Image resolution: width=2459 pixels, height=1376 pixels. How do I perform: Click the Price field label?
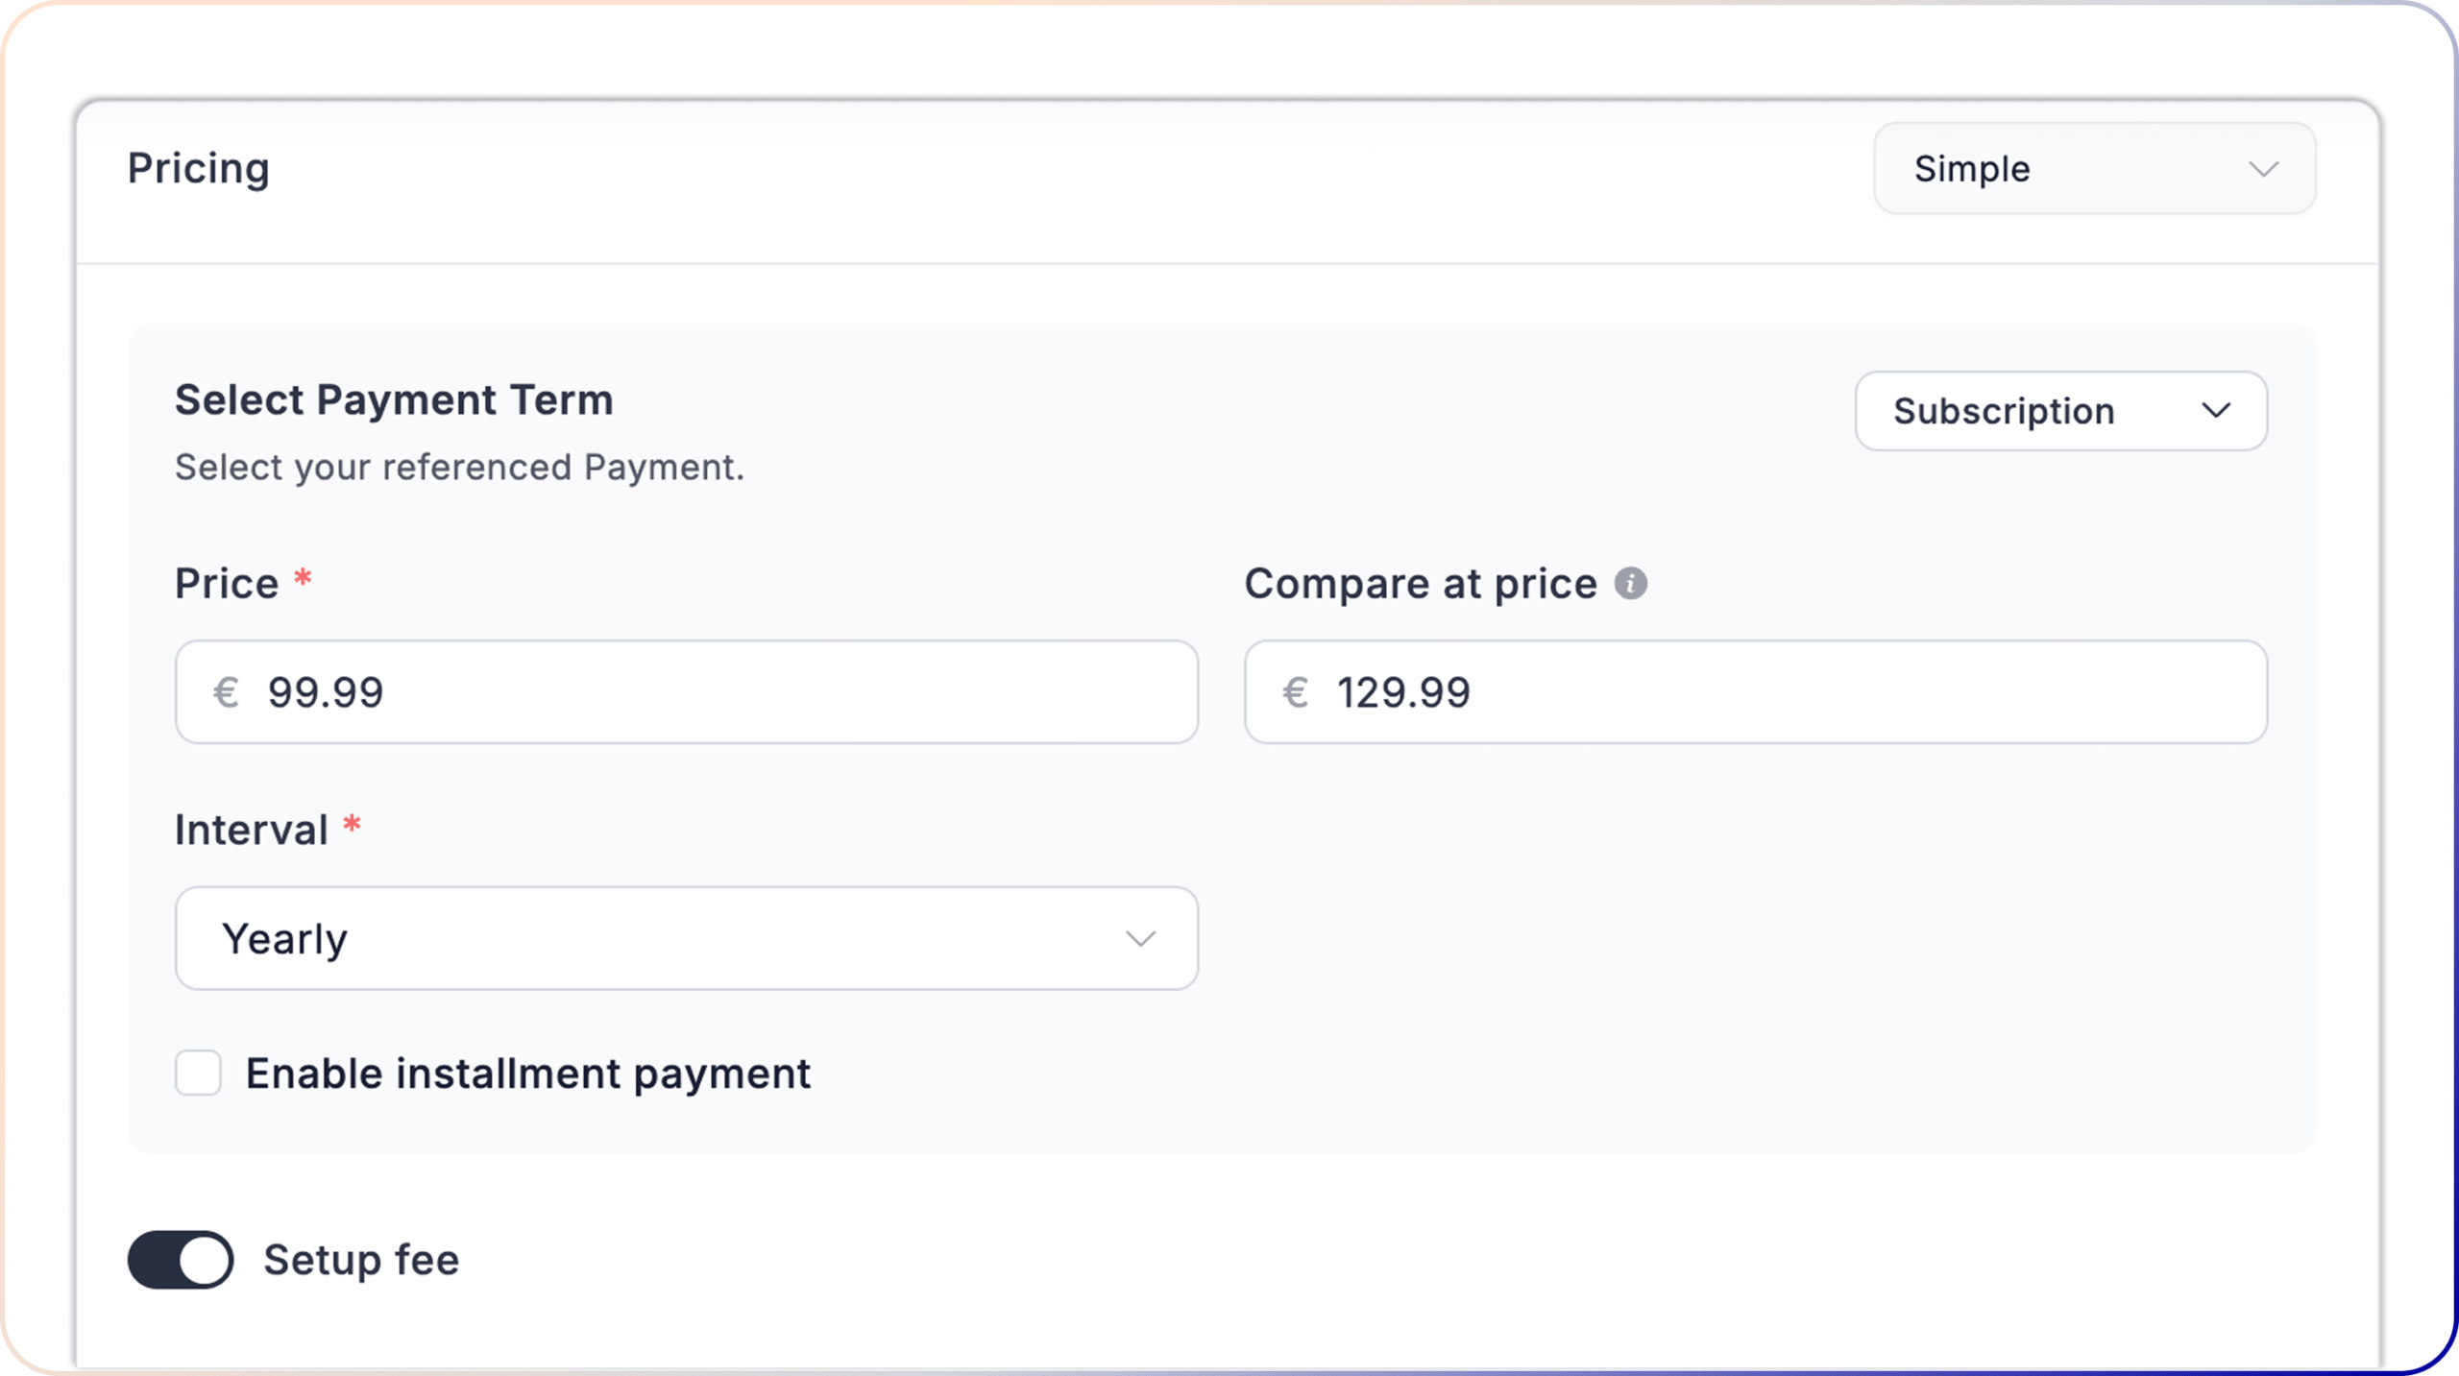click(x=227, y=584)
